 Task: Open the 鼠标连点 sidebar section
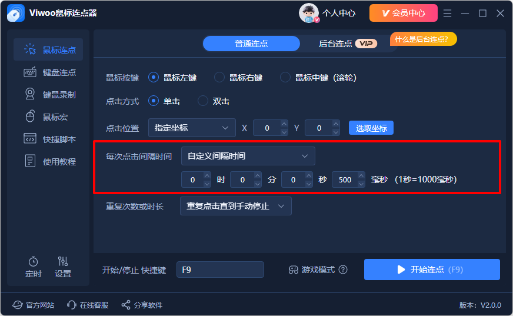click(48, 49)
